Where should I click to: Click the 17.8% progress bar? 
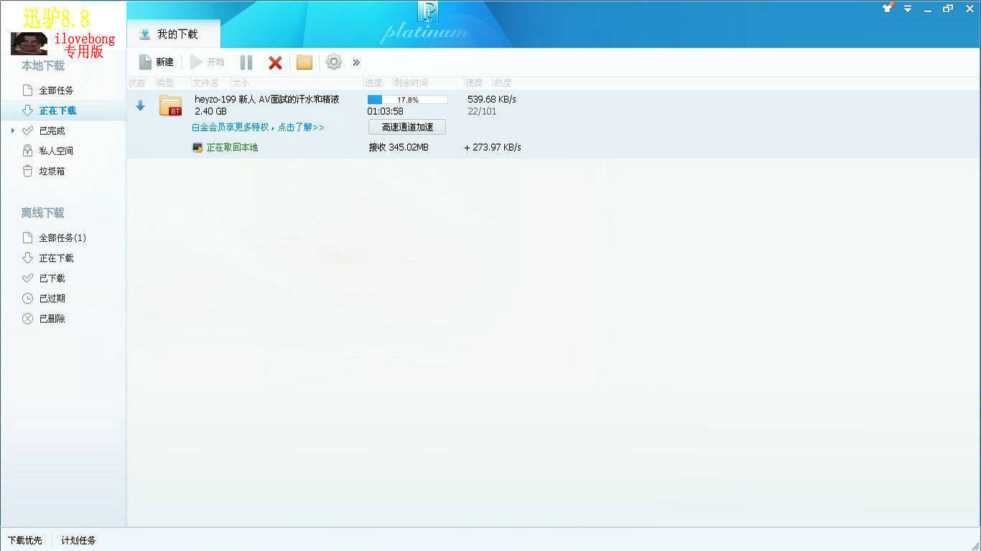(x=407, y=100)
